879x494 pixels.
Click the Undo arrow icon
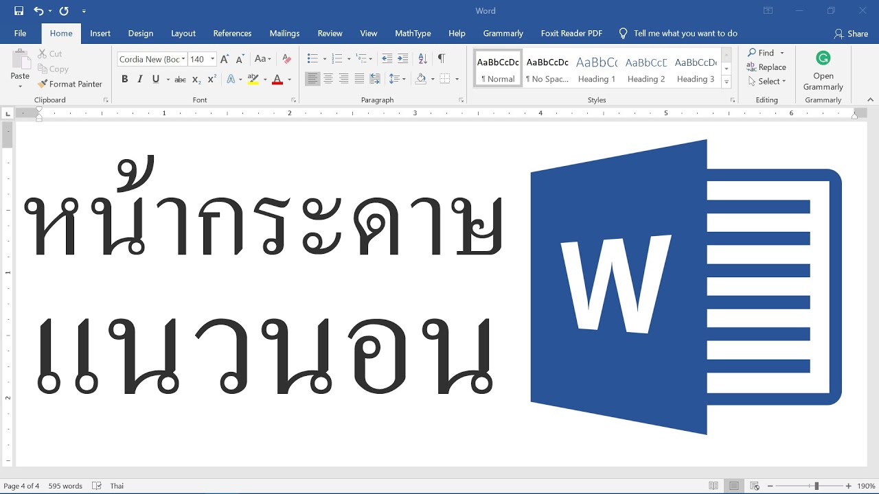[38, 11]
